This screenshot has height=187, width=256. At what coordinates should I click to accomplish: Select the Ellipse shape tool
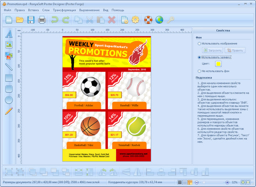coord(9,100)
